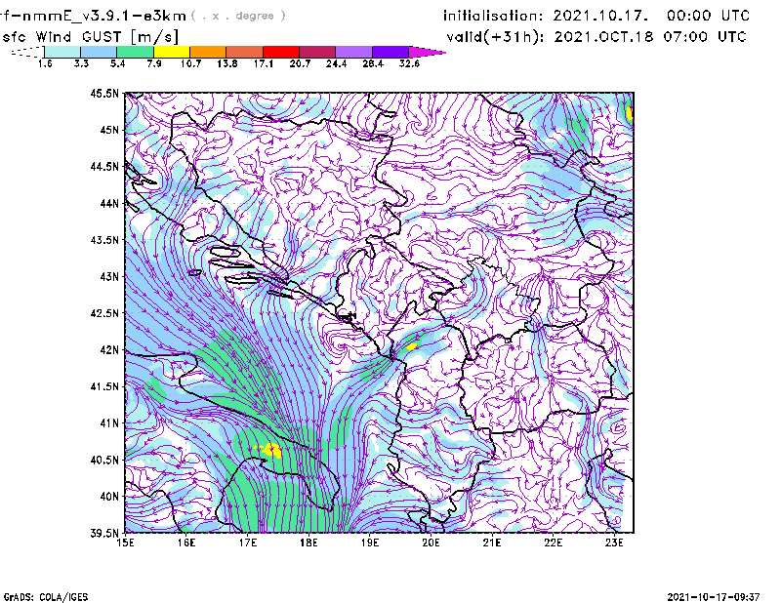Click the legend value '7.9'

[154, 63]
